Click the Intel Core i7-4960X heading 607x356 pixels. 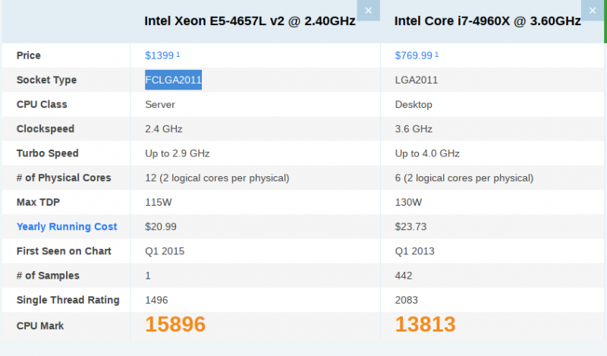pos(487,21)
